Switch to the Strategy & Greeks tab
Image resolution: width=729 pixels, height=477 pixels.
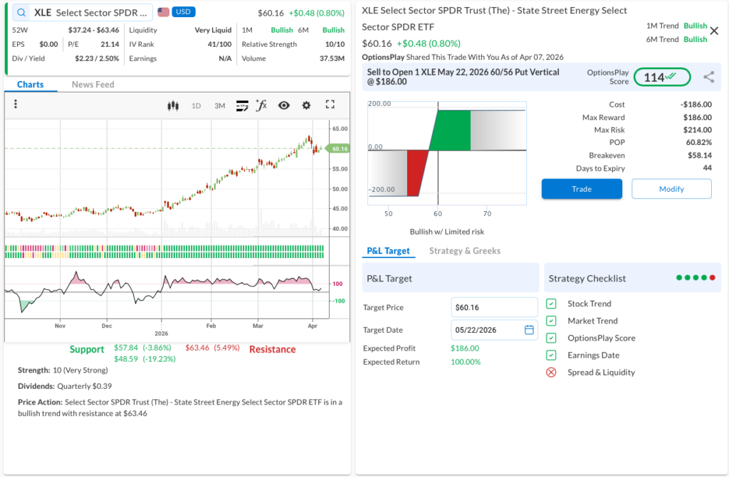464,250
